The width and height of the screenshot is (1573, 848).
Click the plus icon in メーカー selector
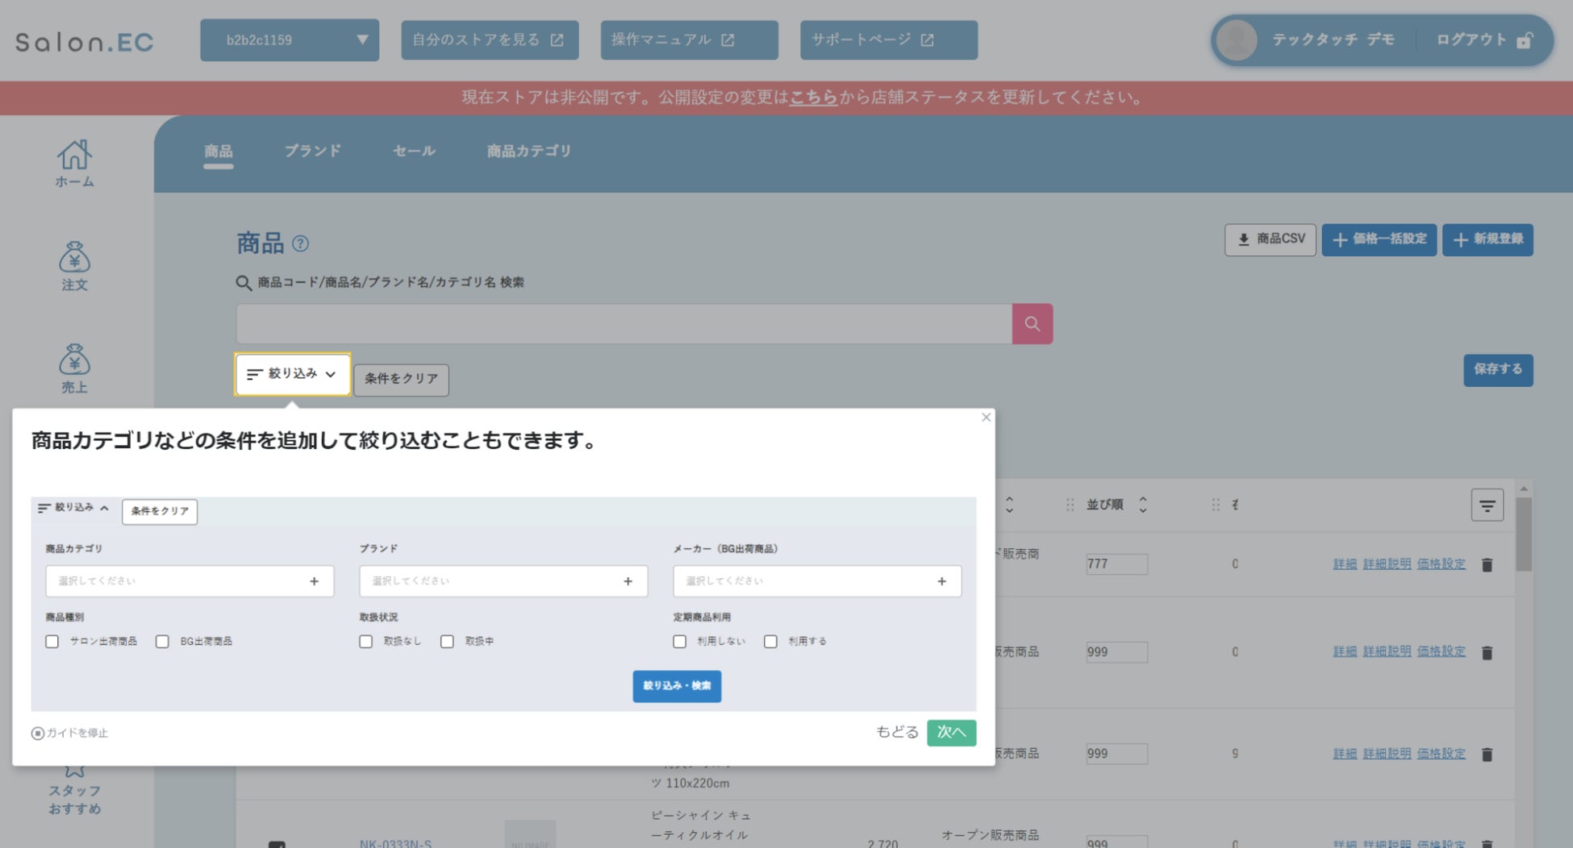(x=941, y=581)
